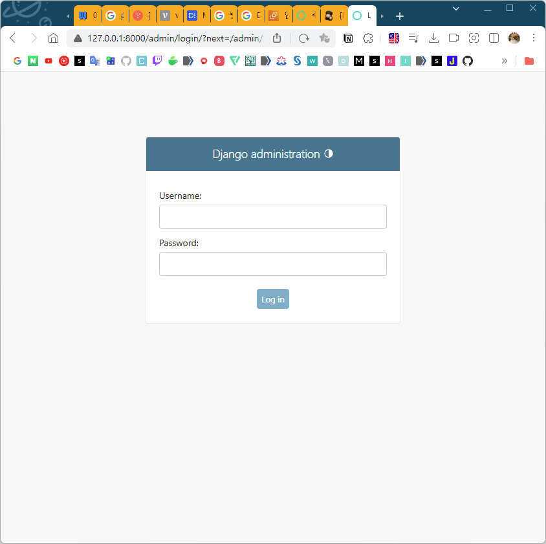Open the red bookmarks folder
This screenshot has width=546, height=544.
[x=529, y=61]
